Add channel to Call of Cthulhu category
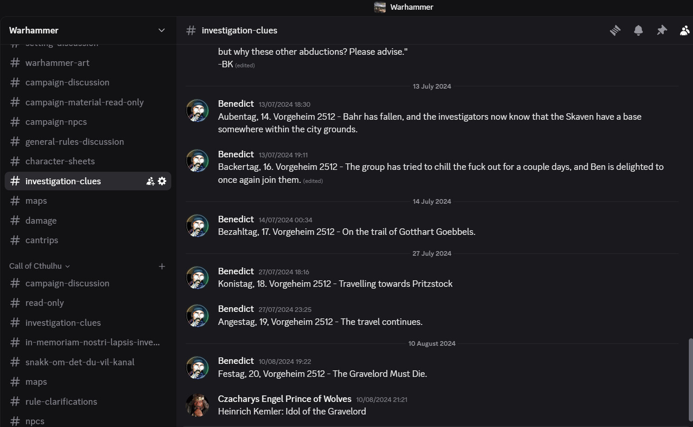The width and height of the screenshot is (693, 427). click(162, 266)
